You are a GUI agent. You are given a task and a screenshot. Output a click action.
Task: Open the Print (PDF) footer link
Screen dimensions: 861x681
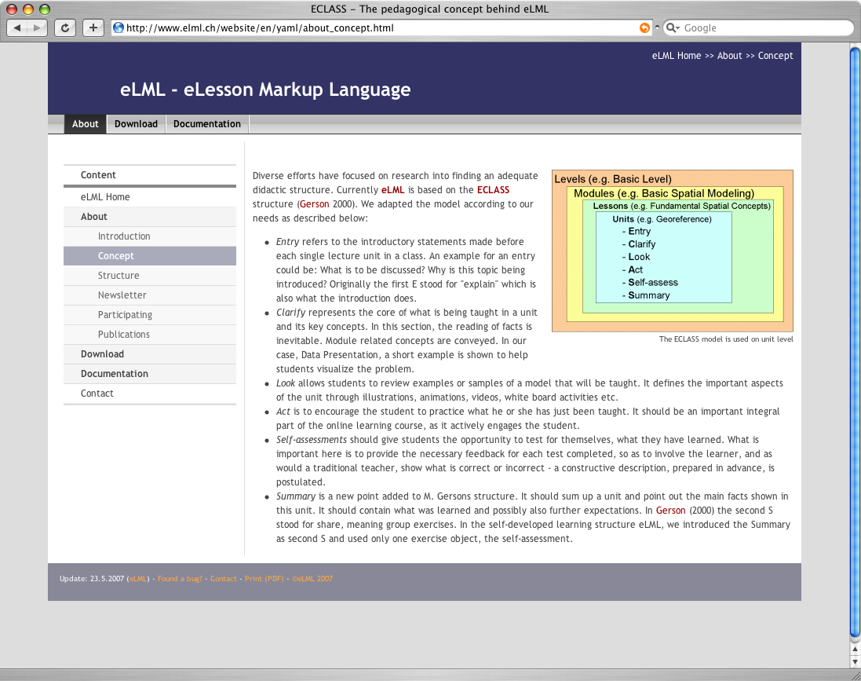(x=265, y=579)
